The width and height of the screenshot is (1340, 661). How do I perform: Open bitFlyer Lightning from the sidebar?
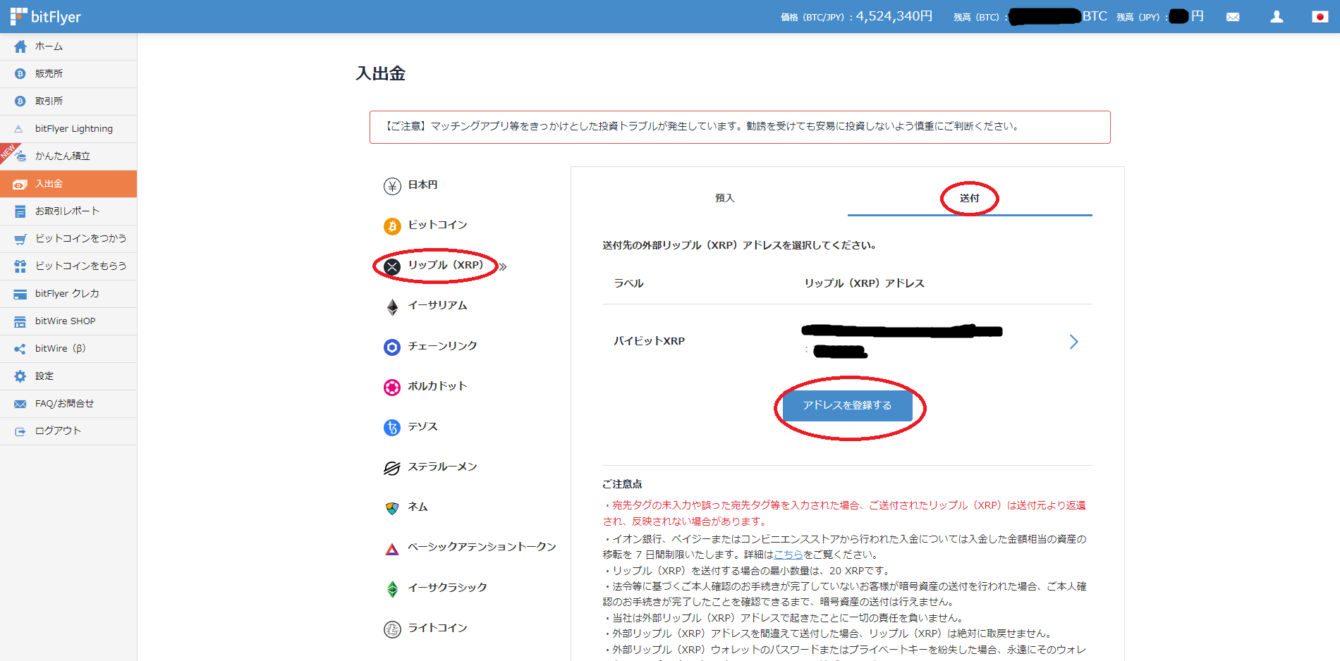coord(68,129)
